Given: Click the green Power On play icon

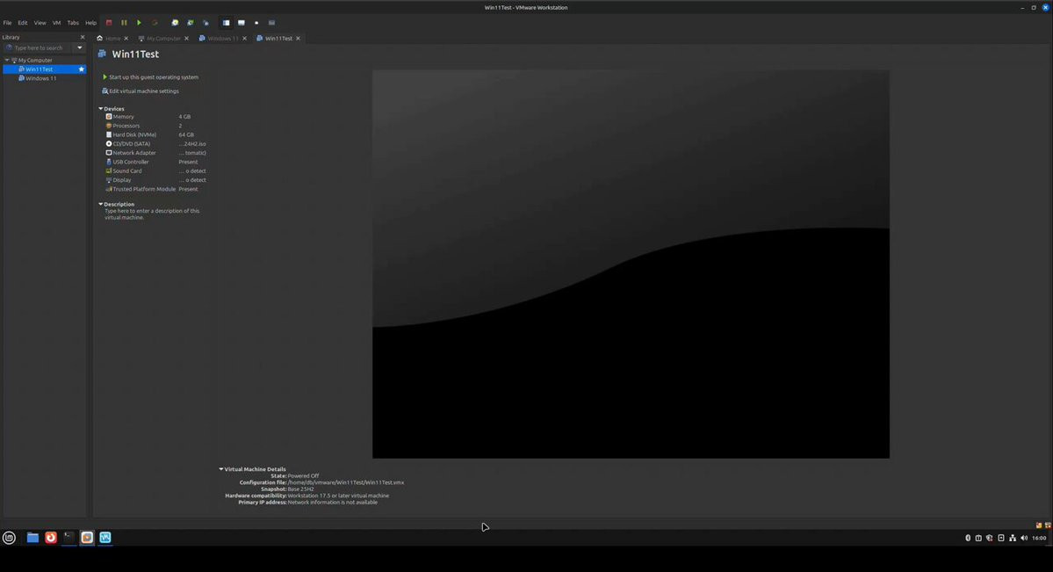Looking at the screenshot, I should (x=139, y=23).
